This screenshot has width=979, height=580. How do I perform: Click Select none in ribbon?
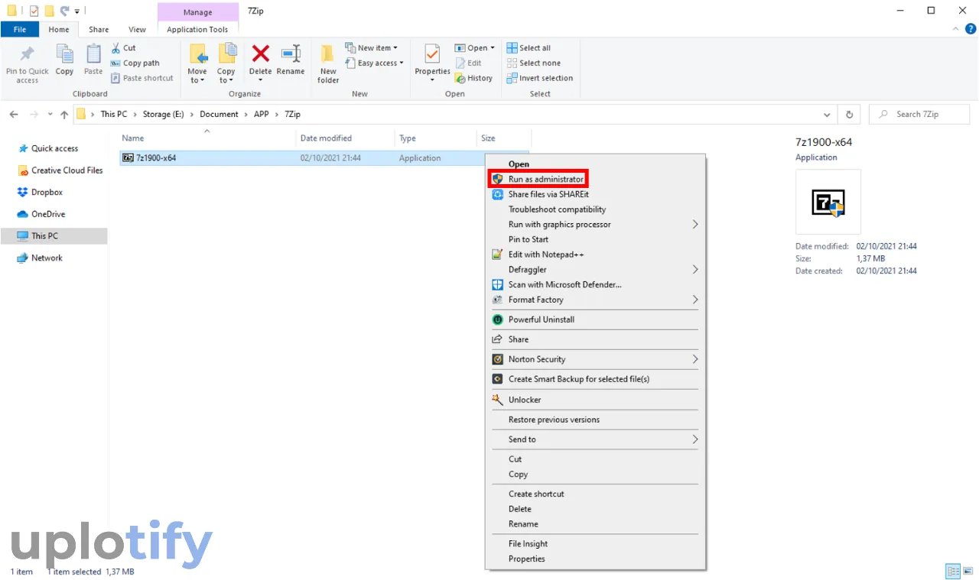point(533,63)
